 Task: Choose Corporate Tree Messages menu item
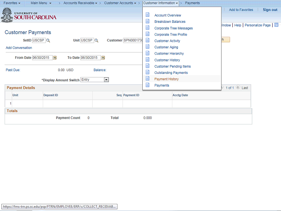[173, 28]
